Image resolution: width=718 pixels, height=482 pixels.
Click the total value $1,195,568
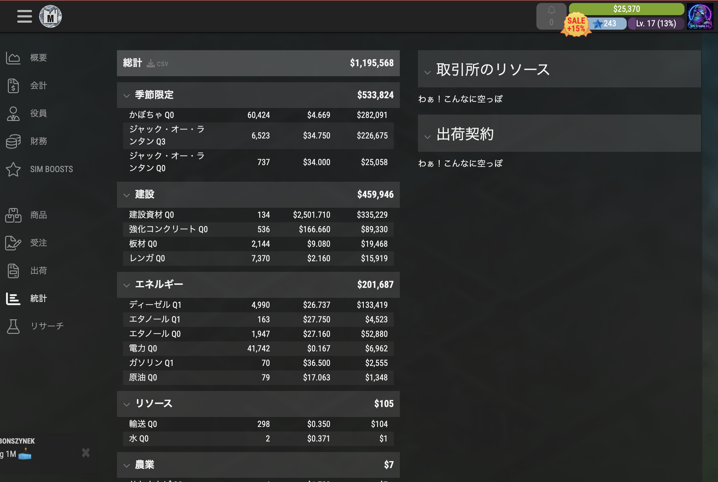click(372, 63)
